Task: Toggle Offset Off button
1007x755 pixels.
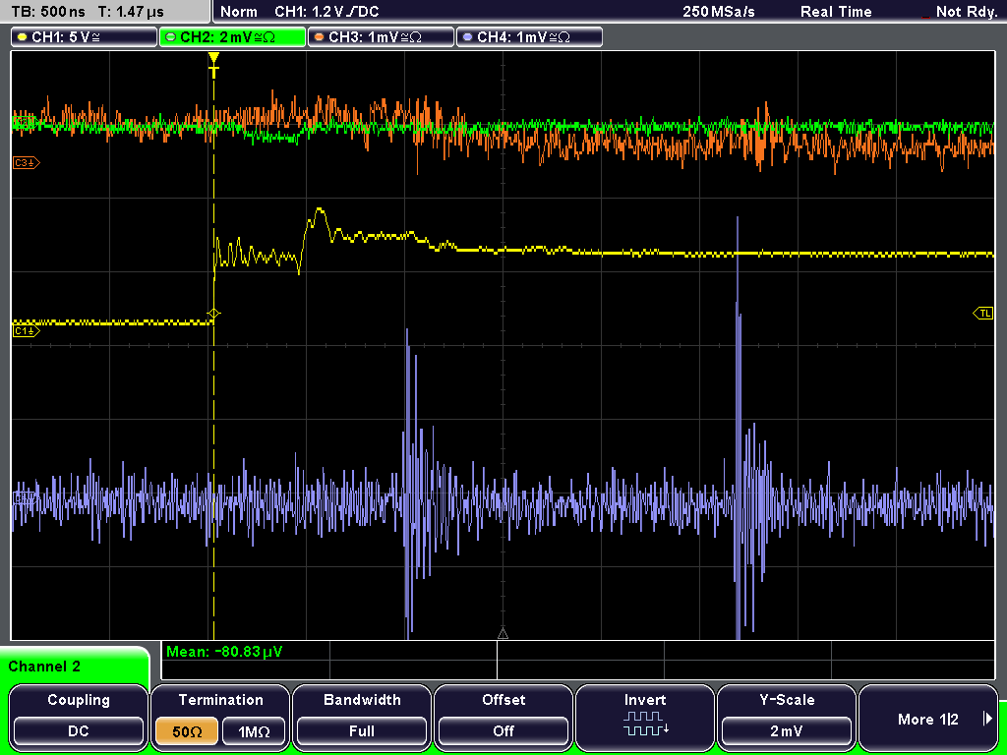Action: [503, 730]
